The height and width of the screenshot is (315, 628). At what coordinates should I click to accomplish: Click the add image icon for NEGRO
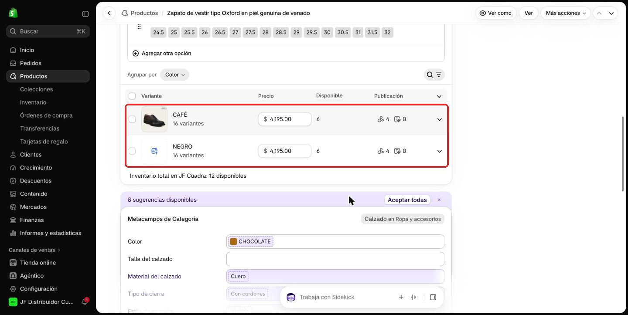pos(154,151)
